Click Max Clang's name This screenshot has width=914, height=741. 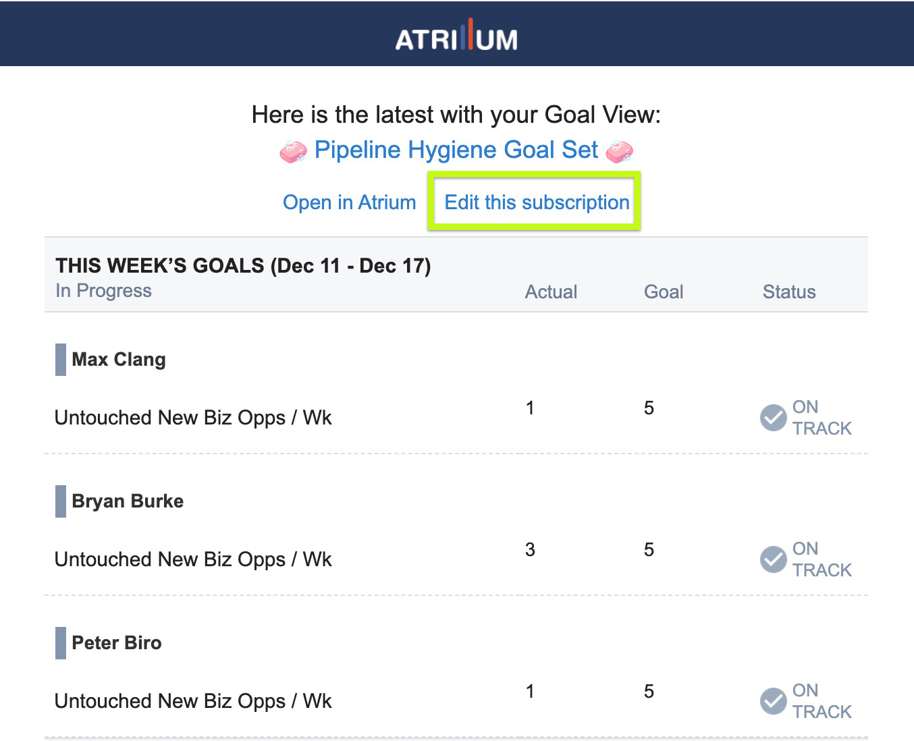[x=119, y=360]
